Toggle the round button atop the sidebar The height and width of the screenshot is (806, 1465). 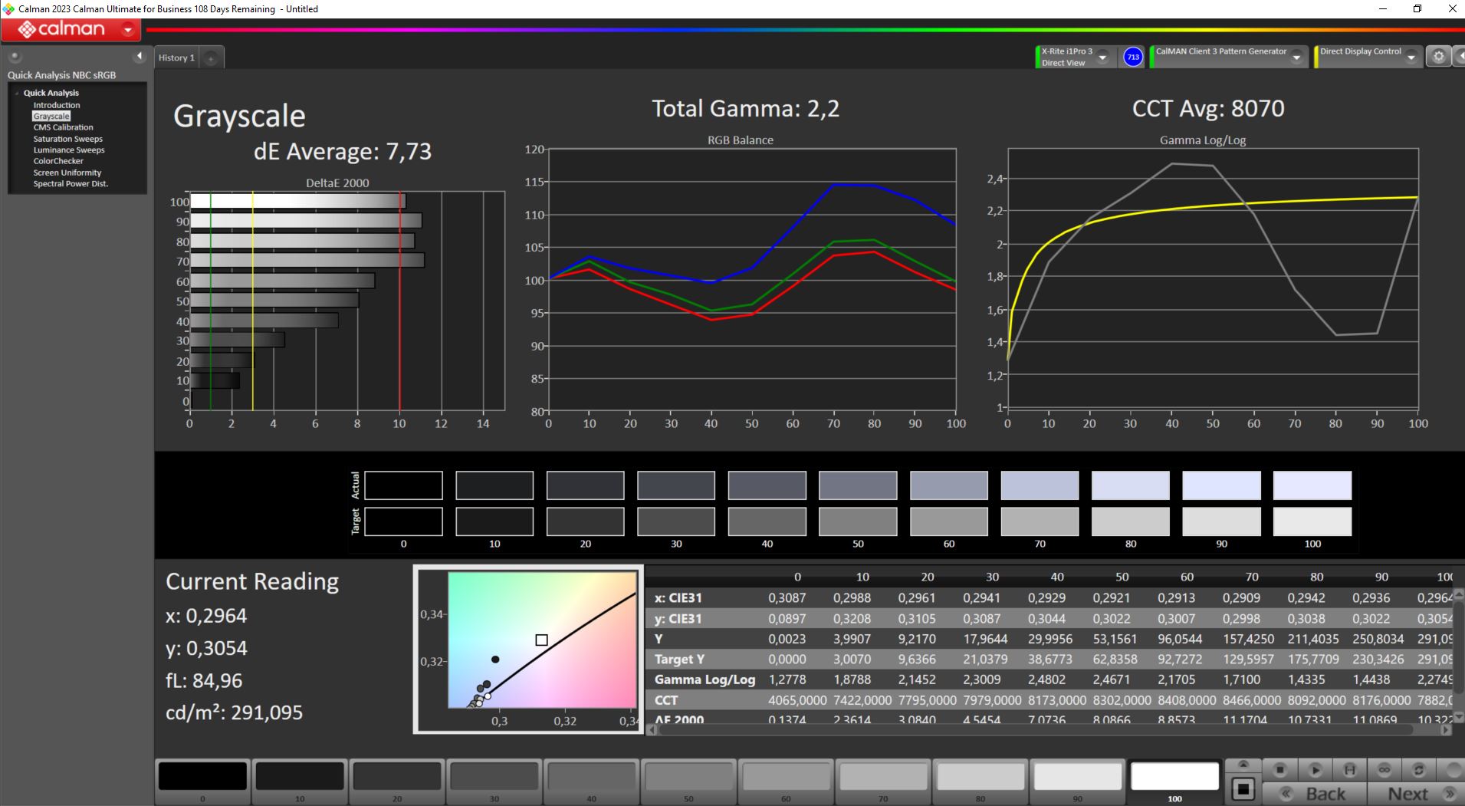[x=15, y=56]
